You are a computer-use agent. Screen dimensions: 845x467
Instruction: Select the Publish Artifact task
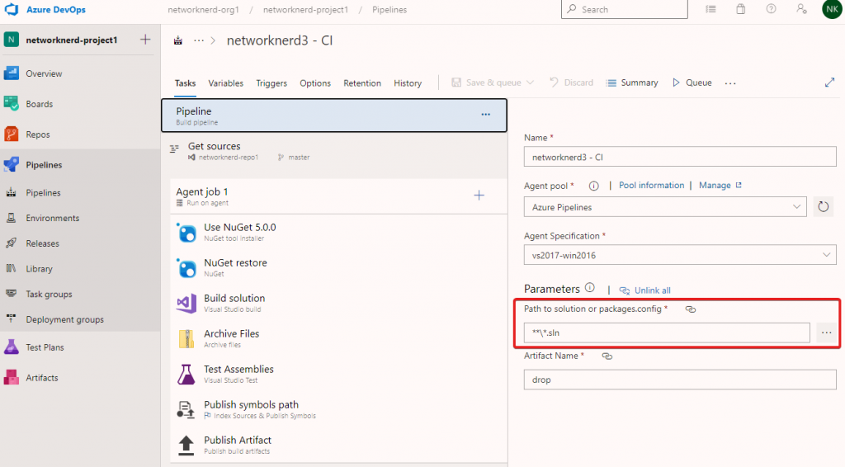[x=338, y=445]
